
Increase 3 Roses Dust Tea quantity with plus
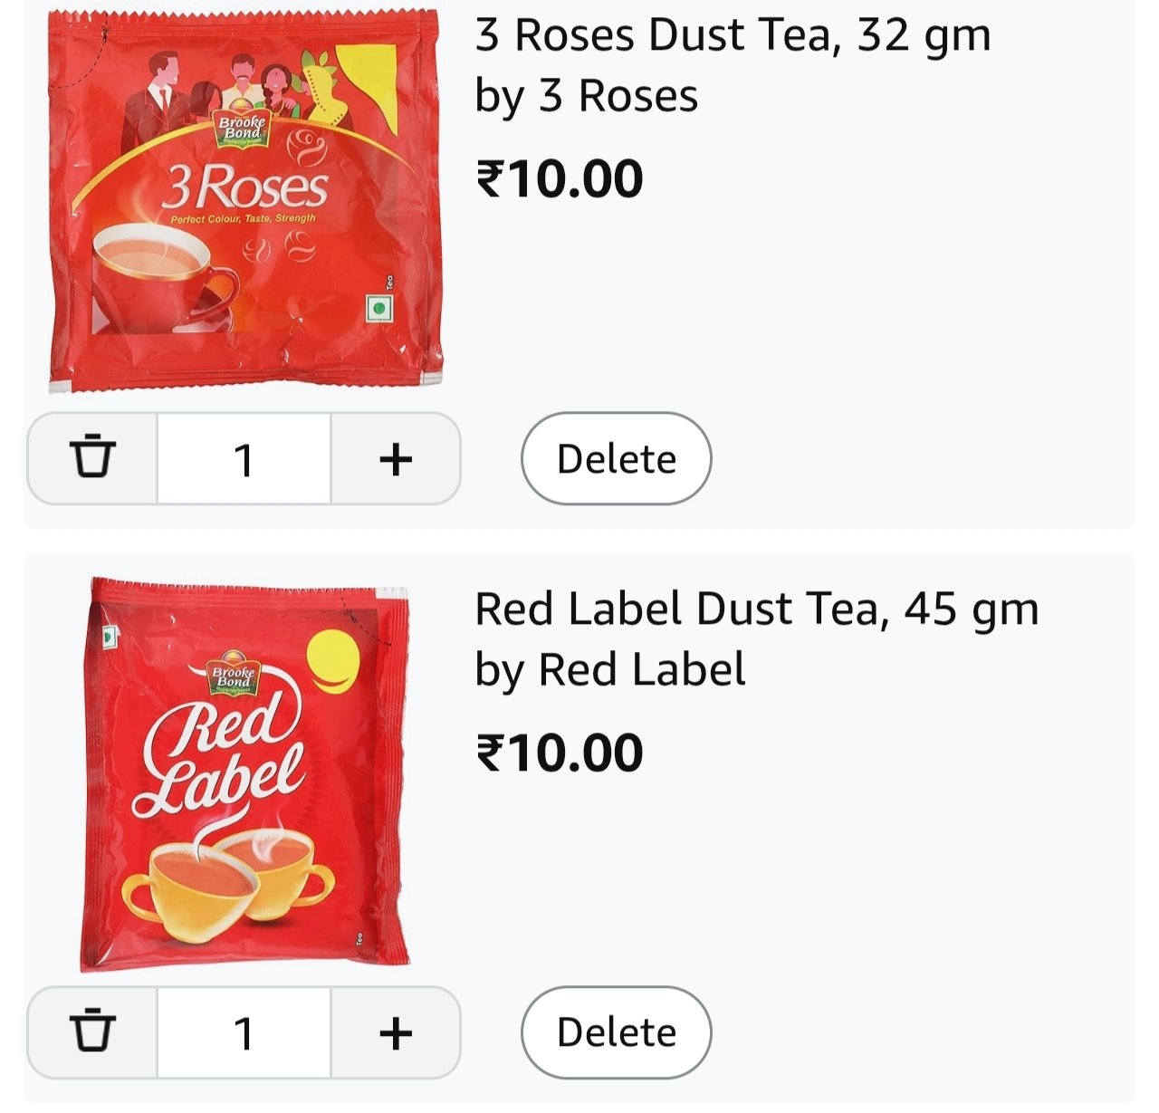[x=396, y=458]
